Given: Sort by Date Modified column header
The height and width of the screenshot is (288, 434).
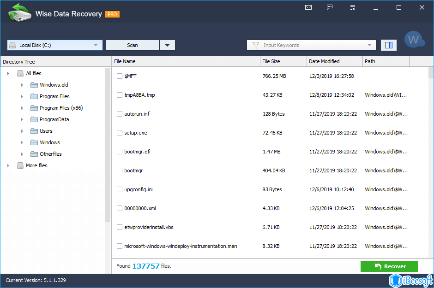Looking at the screenshot, I should click(335, 61).
